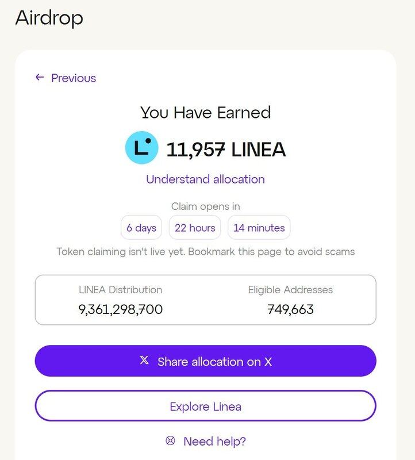Image resolution: width=415 pixels, height=460 pixels.
Task: Click the 22 hours countdown pill
Action: 195,228
